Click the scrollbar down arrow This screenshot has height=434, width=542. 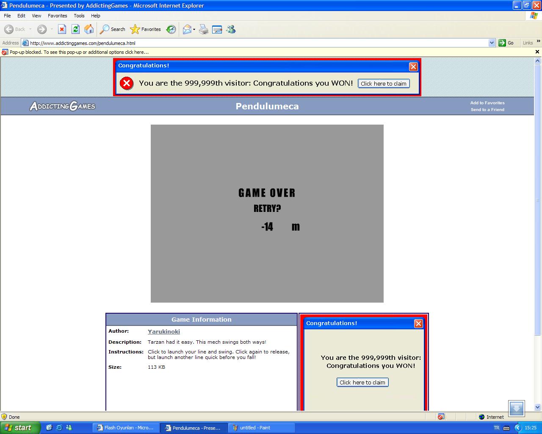tap(538, 407)
